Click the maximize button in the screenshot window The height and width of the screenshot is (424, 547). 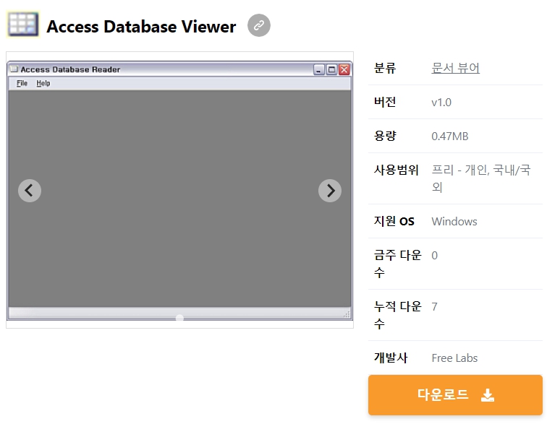[331, 69]
